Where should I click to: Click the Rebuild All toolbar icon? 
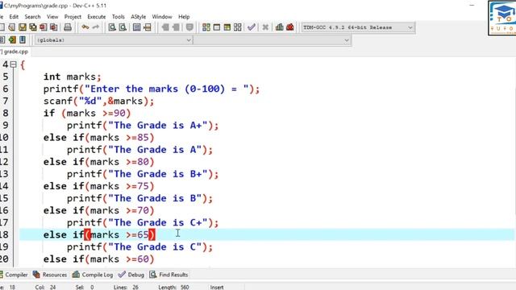tap(238, 27)
